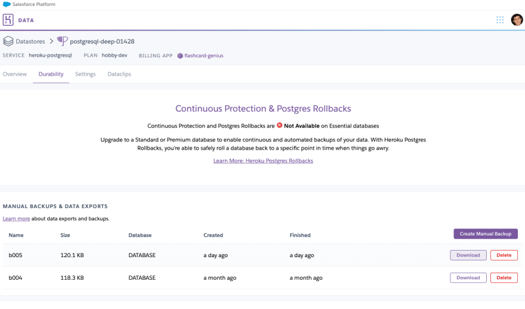This screenshot has width=525, height=309.
Task: Download the b005 backup
Action: click(x=468, y=255)
